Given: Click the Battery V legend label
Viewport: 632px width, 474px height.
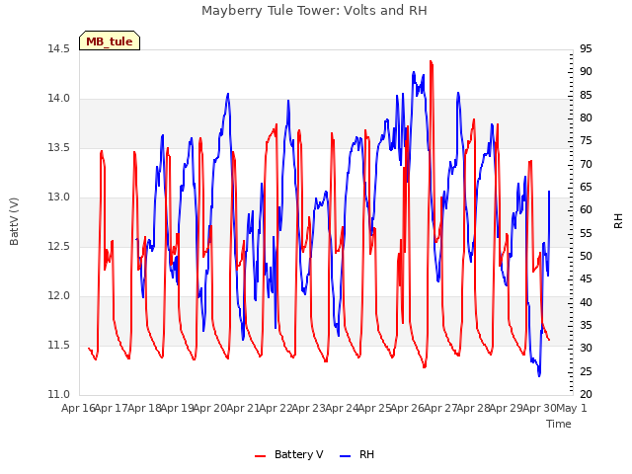Looking at the screenshot, I should (298, 454).
